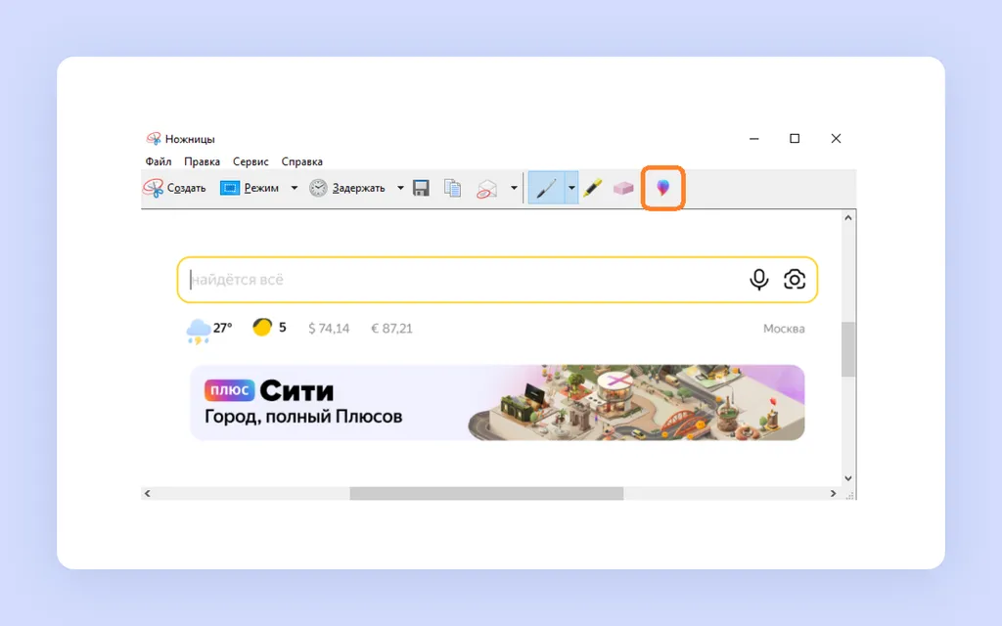
Task: Select the yellow Highlighter tool
Action: [592, 188]
